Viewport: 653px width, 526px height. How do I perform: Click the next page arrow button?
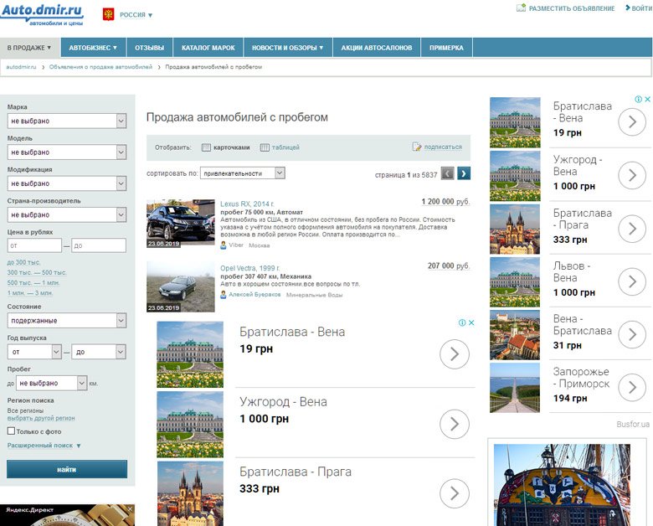[464, 173]
